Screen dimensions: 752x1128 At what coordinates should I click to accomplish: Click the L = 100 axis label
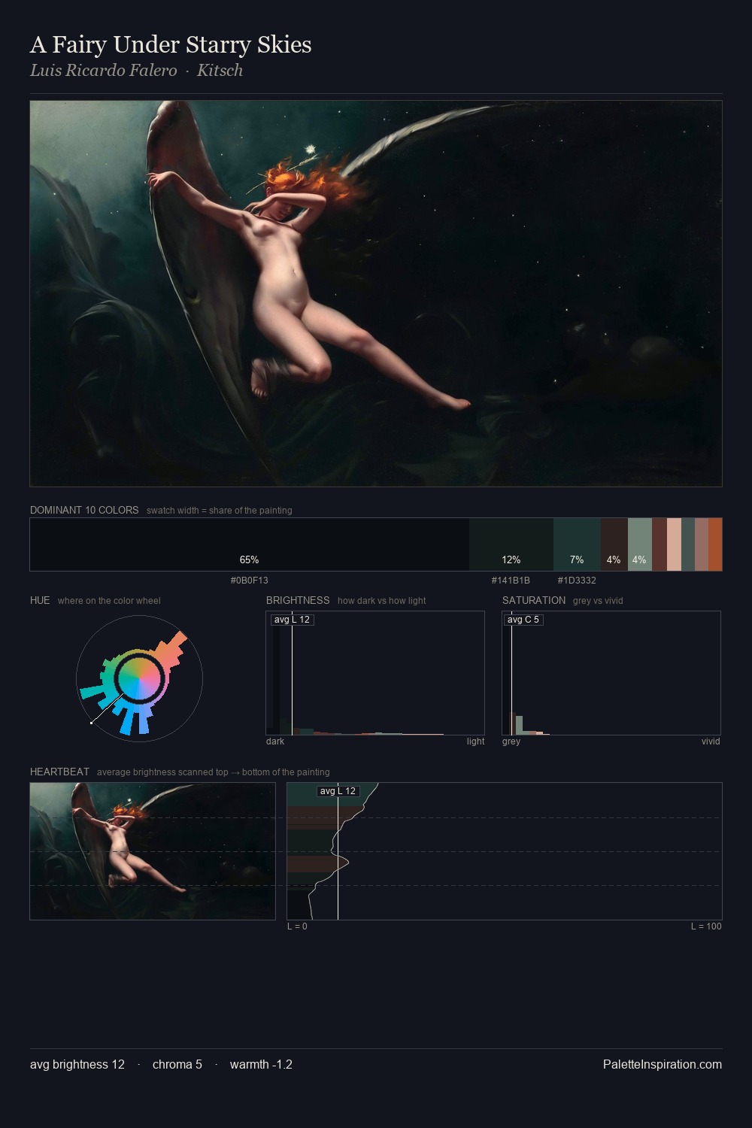(x=706, y=926)
